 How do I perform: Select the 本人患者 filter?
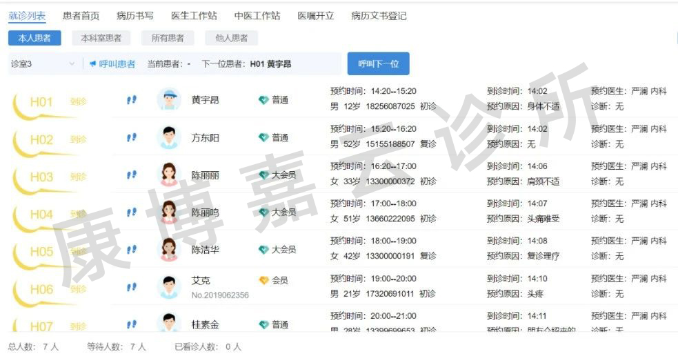coord(34,39)
